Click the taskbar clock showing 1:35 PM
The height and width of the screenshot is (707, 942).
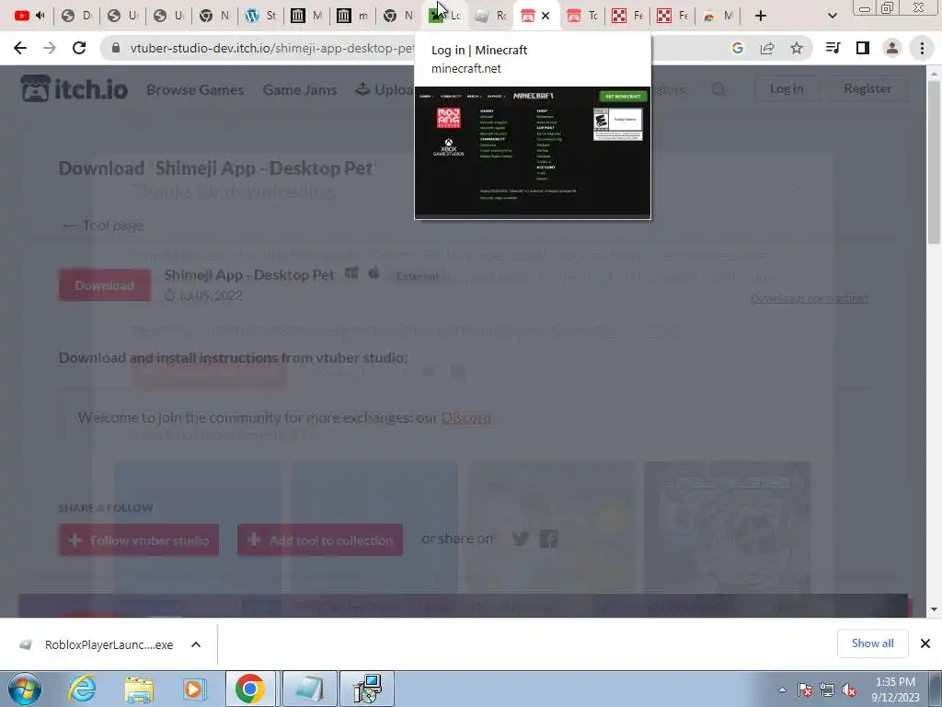895,689
